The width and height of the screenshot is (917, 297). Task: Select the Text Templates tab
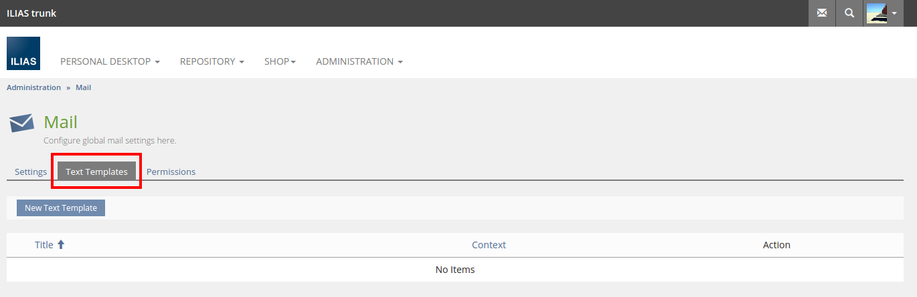pyautogui.click(x=96, y=172)
